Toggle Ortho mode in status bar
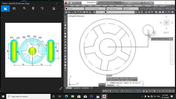The height and width of the screenshot is (99, 176). click(119, 91)
